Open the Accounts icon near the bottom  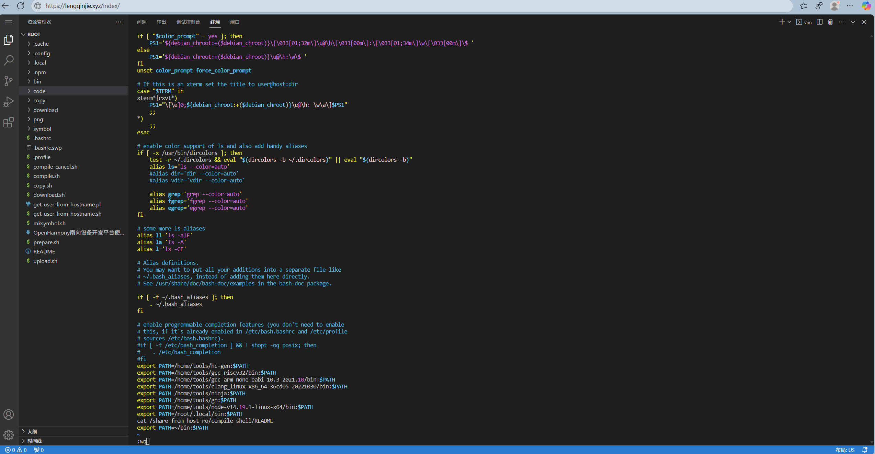(x=9, y=414)
